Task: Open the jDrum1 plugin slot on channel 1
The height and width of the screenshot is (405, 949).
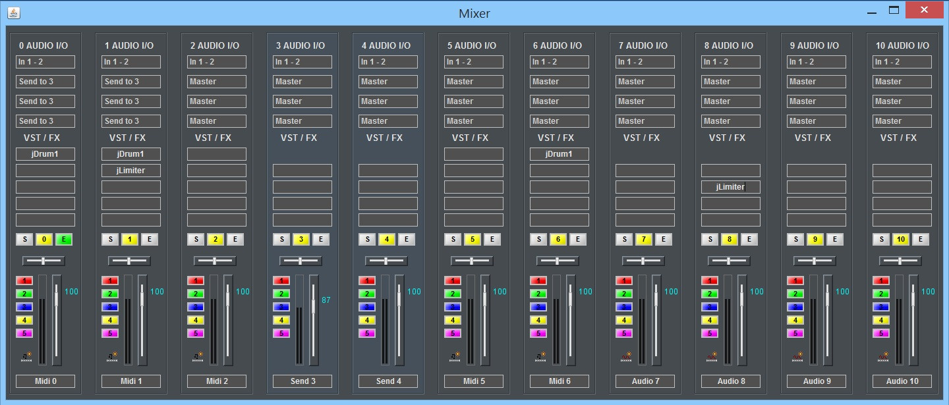Action: tap(131, 154)
